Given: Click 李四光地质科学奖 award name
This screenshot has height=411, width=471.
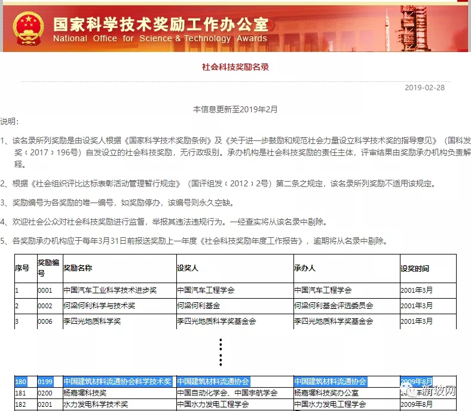Looking at the screenshot, I should point(92,321).
